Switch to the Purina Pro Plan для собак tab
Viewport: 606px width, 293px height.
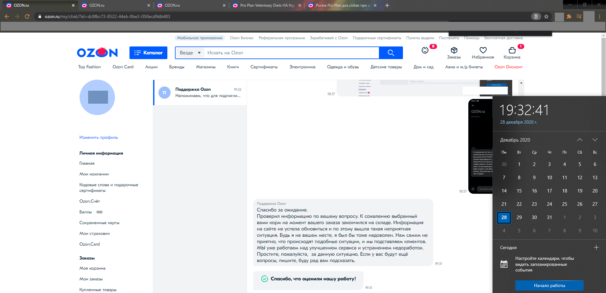click(x=342, y=5)
